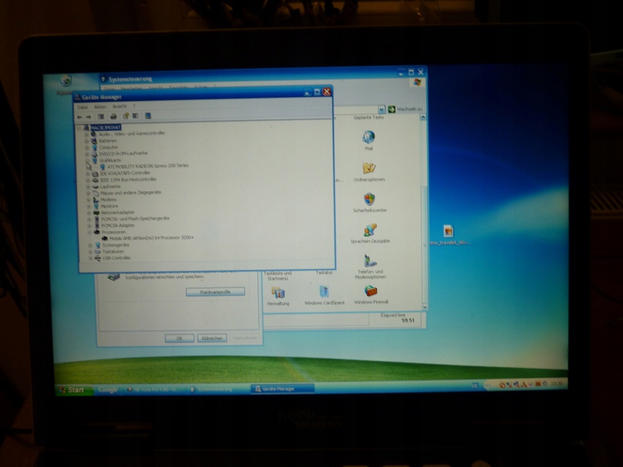Open the Datei menu in Geräte-Manager
Screen dimensions: 623x467
pos(82,108)
